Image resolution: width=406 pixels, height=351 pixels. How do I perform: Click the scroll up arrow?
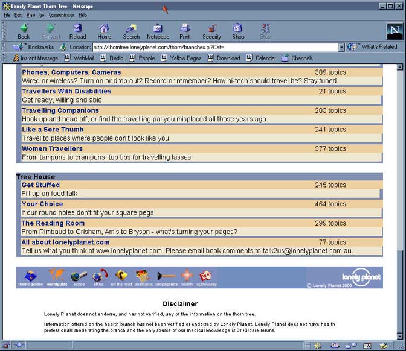click(400, 67)
